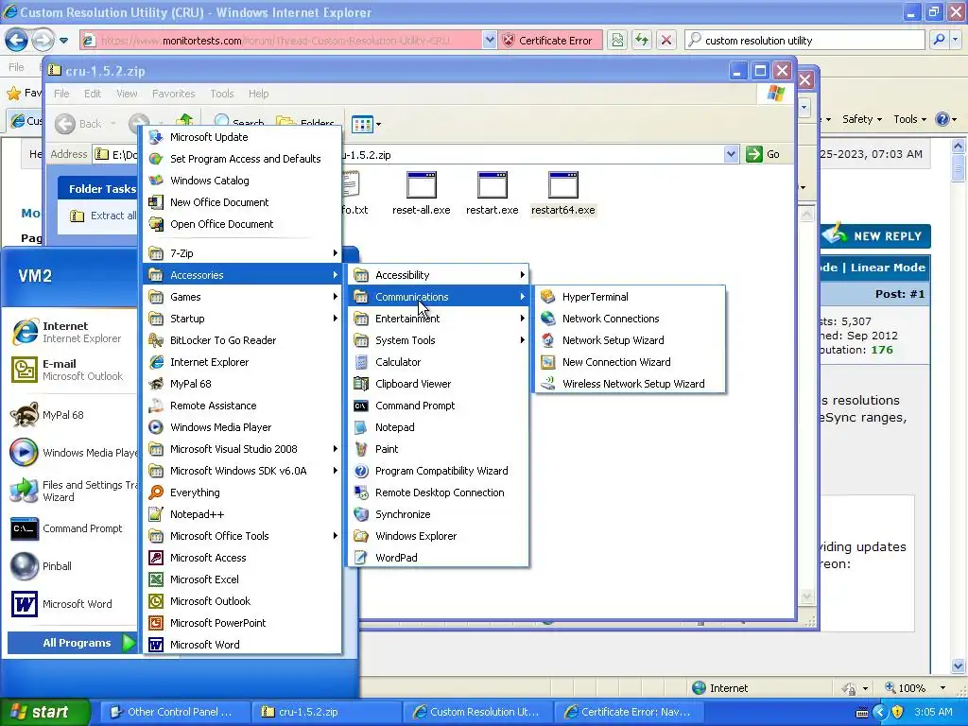Open the Wireless Network Setup Wizard
Screen dimensions: 968x726
pos(629,384)
